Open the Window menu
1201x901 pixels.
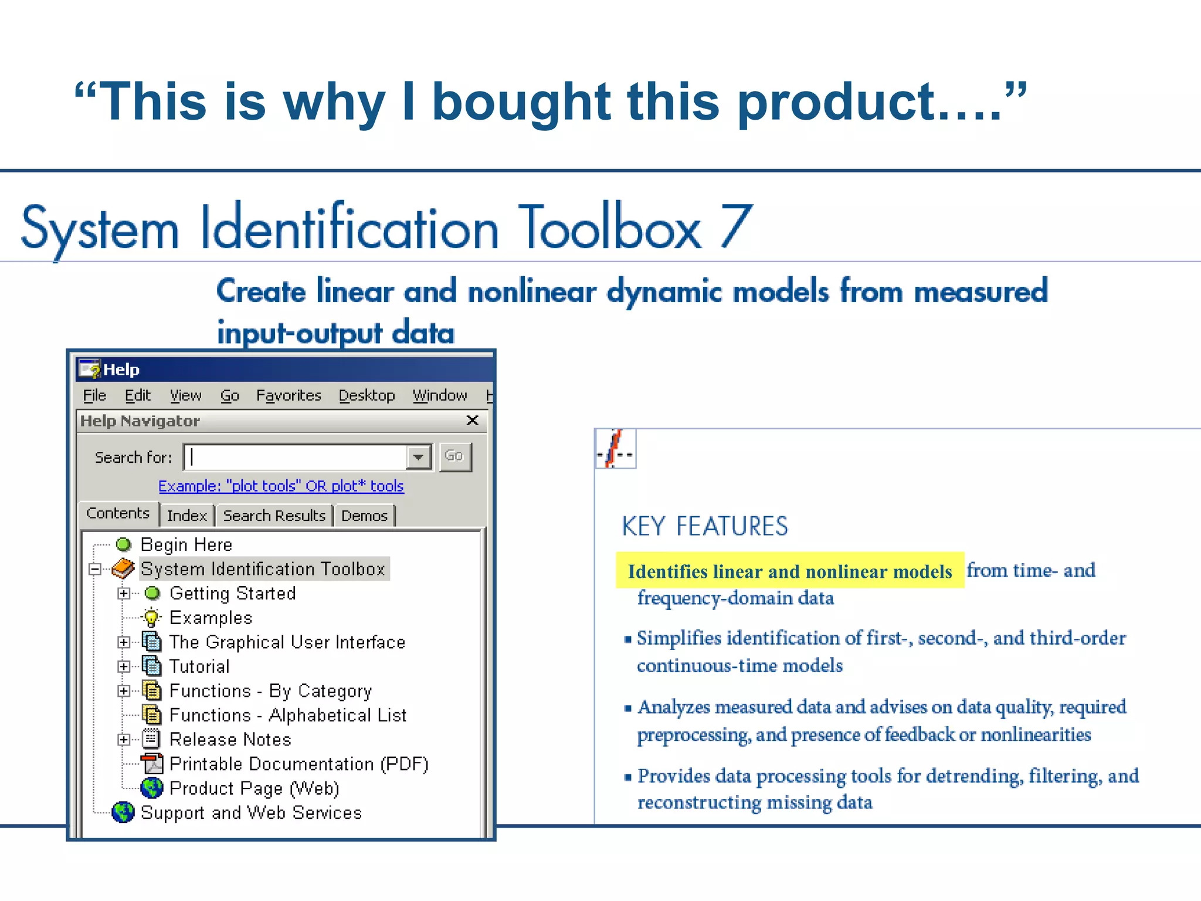click(440, 395)
